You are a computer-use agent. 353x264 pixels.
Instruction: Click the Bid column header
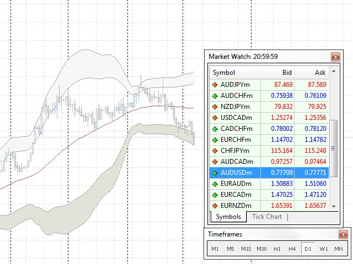pos(278,73)
